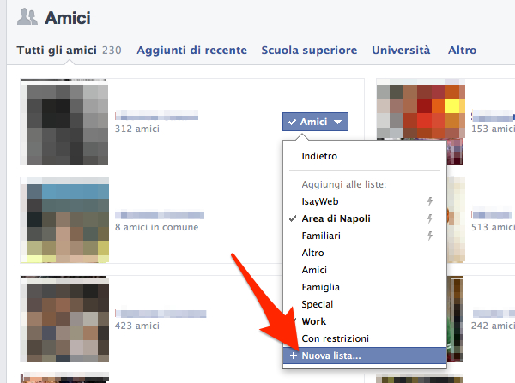515x383 pixels.
Task: Add friend to Altro list in dropdown
Action: [365, 253]
